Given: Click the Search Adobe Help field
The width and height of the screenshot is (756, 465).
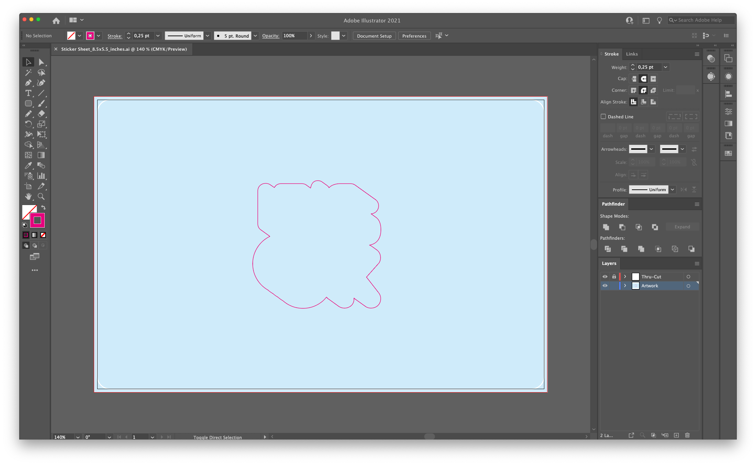Looking at the screenshot, I should [701, 20].
